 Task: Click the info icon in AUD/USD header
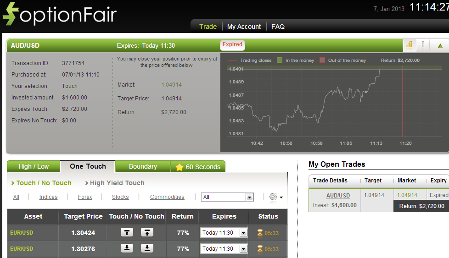coord(423,45)
